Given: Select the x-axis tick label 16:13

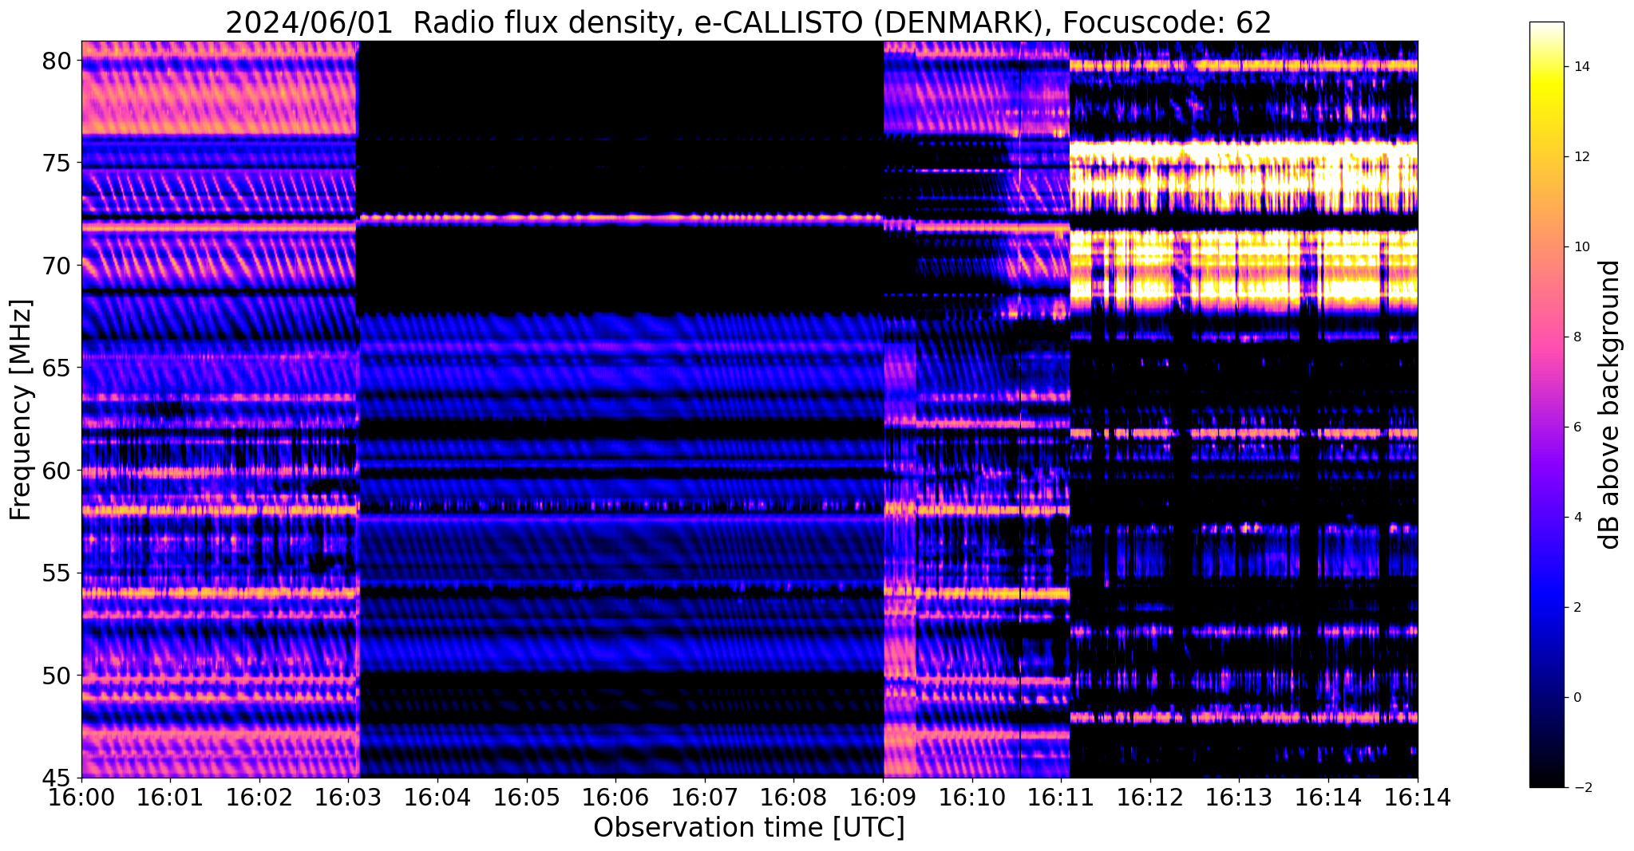Looking at the screenshot, I should pyautogui.click(x=1240, y=797).
